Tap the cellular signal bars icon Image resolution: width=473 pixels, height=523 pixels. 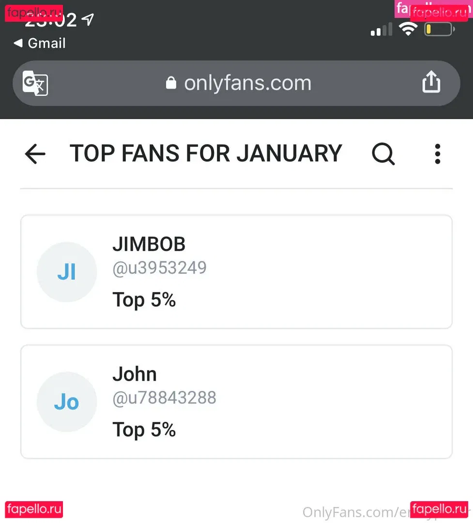click(x=381, y=30)
